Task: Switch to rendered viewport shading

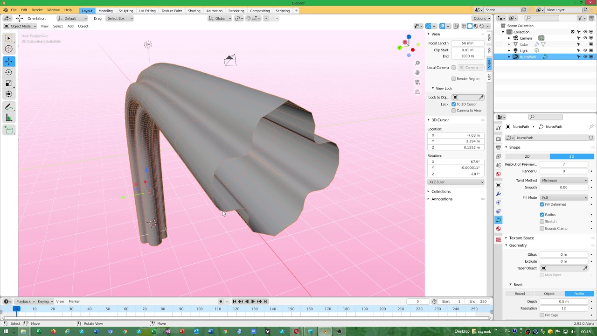Action: (482, 26)
